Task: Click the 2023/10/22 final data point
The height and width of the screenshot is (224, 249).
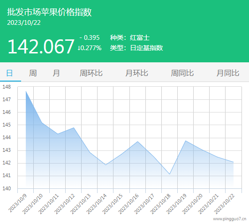Action: pos(234,162)
